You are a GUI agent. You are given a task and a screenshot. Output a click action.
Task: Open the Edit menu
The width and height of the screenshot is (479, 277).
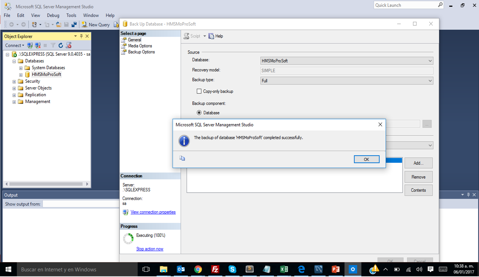tap(21, 15)
